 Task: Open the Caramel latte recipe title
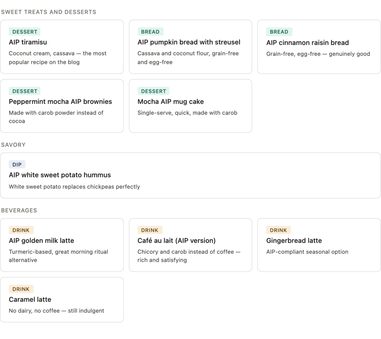[30, 300]
